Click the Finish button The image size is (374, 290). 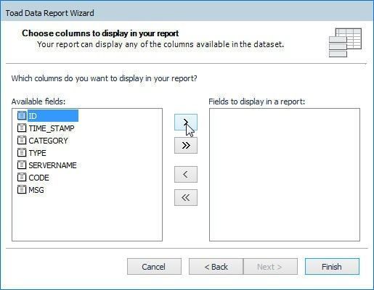point(332,267)
